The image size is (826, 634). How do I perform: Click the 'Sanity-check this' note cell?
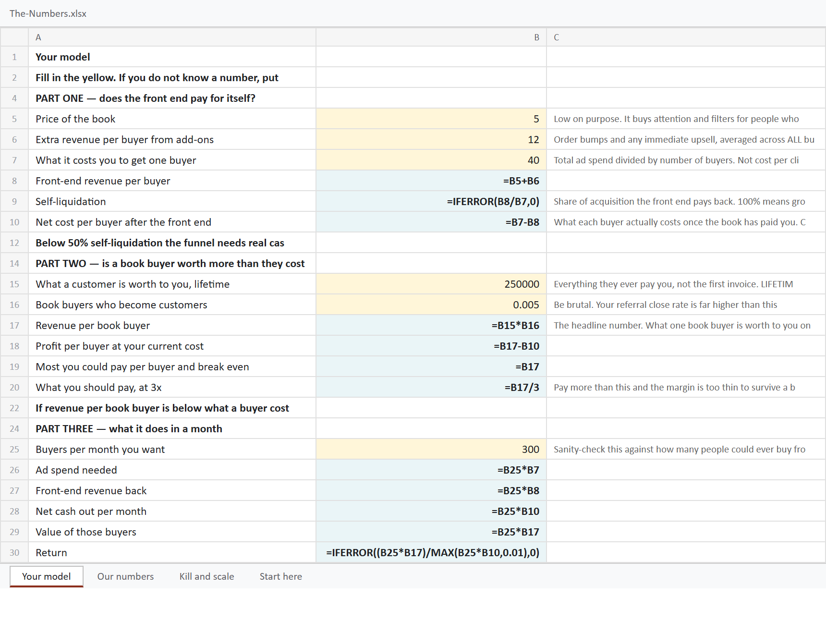click(x=686, y=449)
